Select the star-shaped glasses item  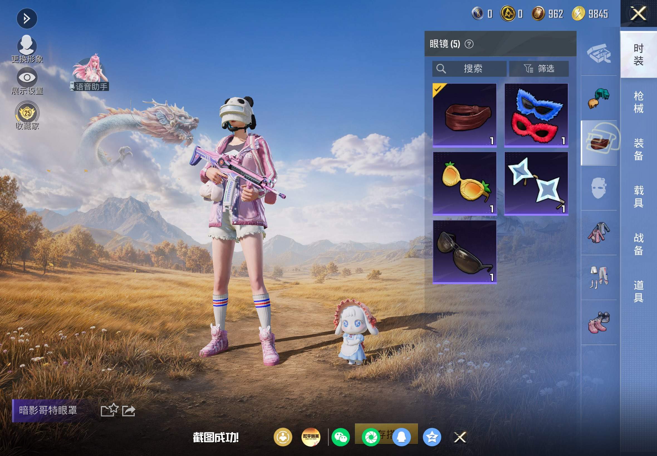pos(536,184)
